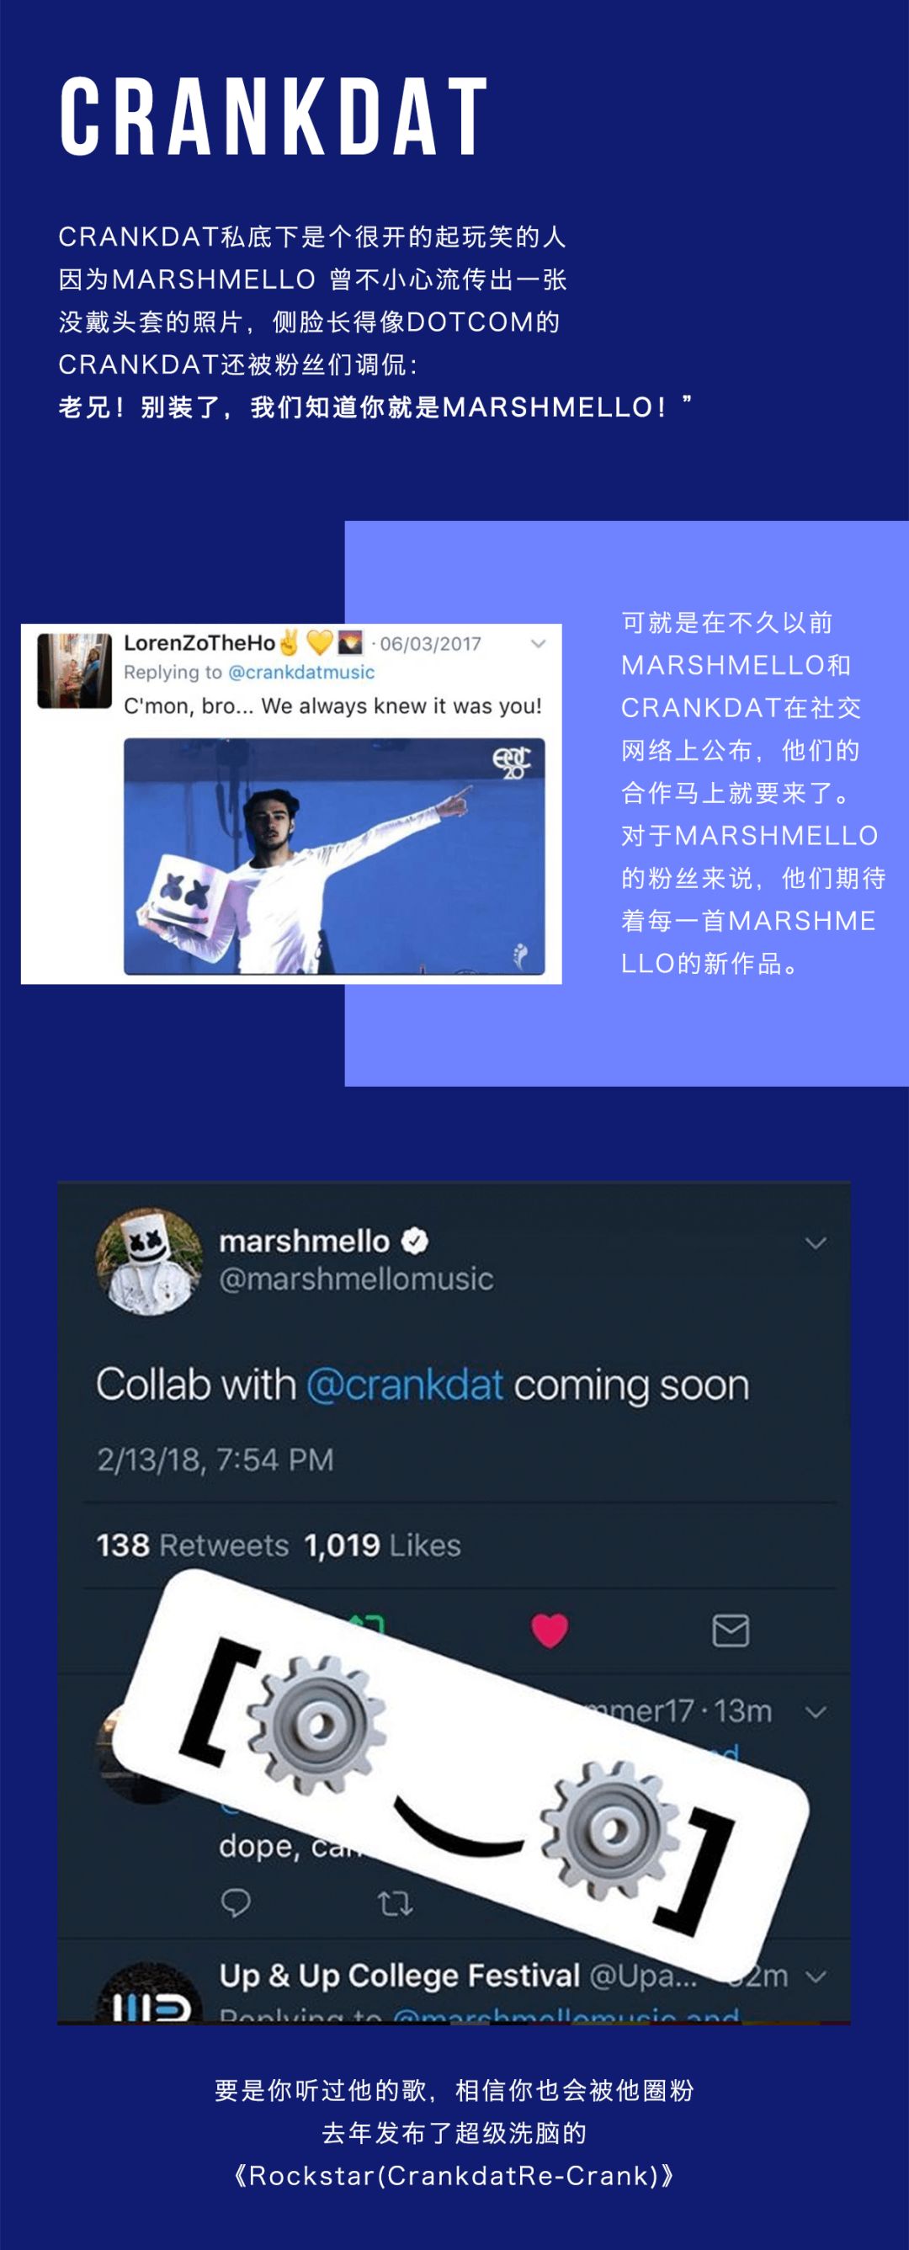
Task: Click the Up & Up College Festival name
Action: [399, 1976]
